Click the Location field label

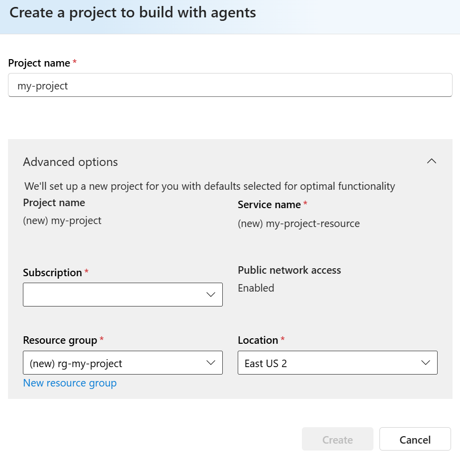(258, 340)
